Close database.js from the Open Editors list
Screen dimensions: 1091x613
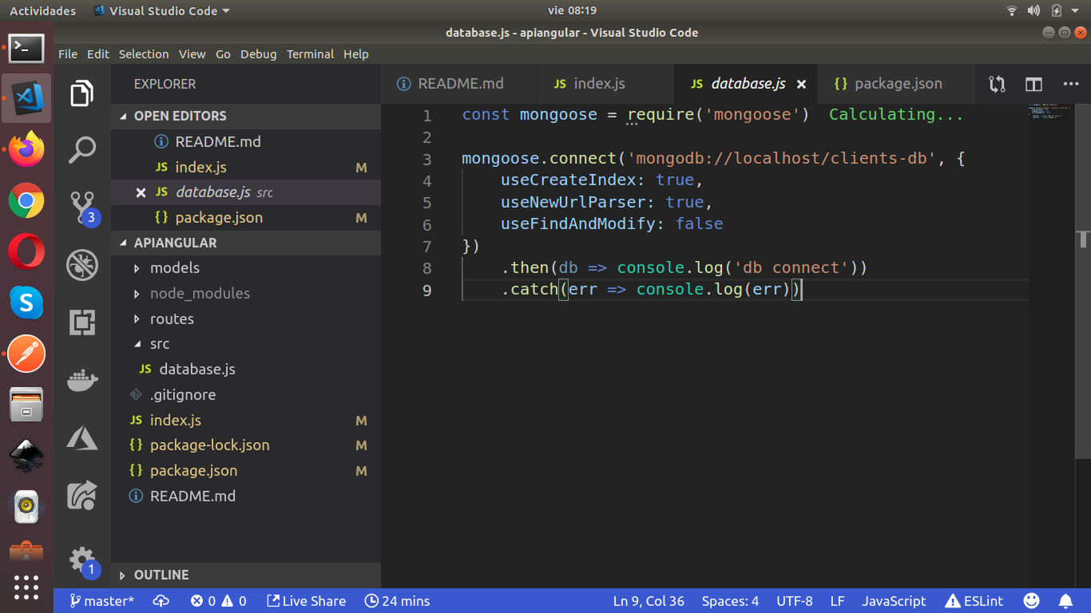[141, 192]
